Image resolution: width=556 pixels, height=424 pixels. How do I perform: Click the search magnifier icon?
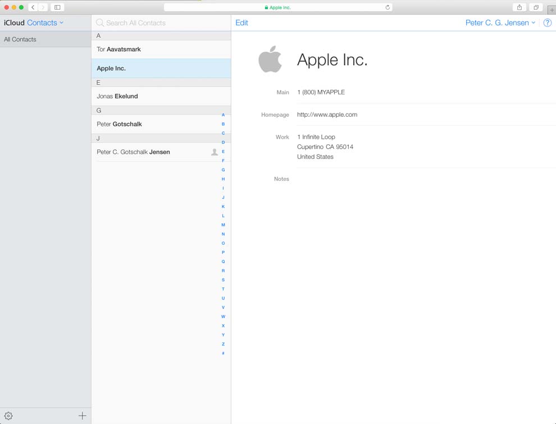click(x=100, y=22)
